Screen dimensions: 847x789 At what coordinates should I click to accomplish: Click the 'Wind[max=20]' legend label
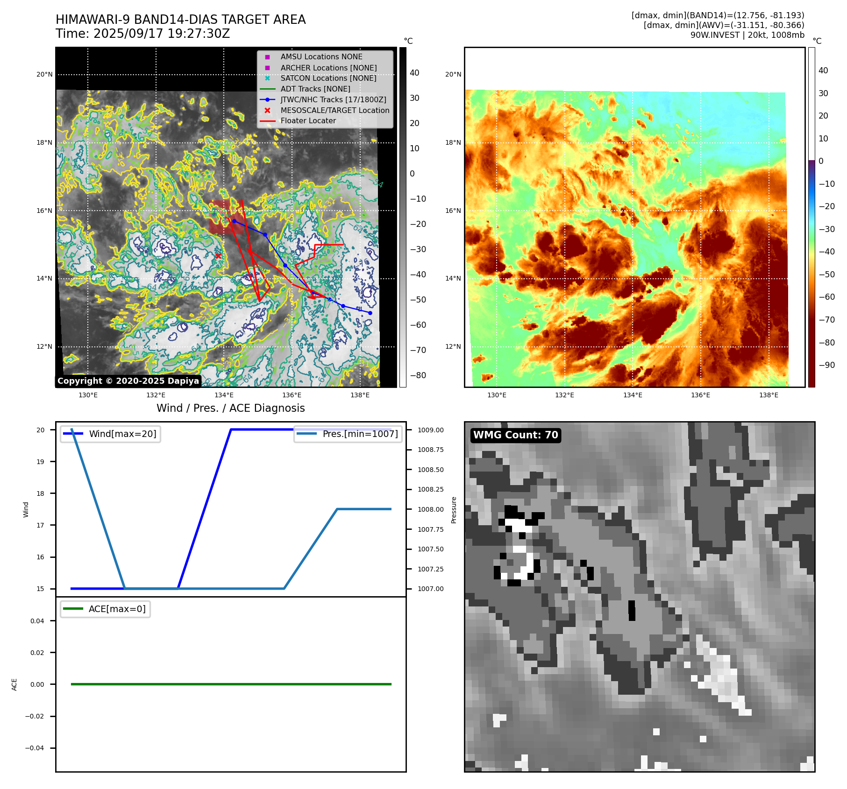pos(123,434)
